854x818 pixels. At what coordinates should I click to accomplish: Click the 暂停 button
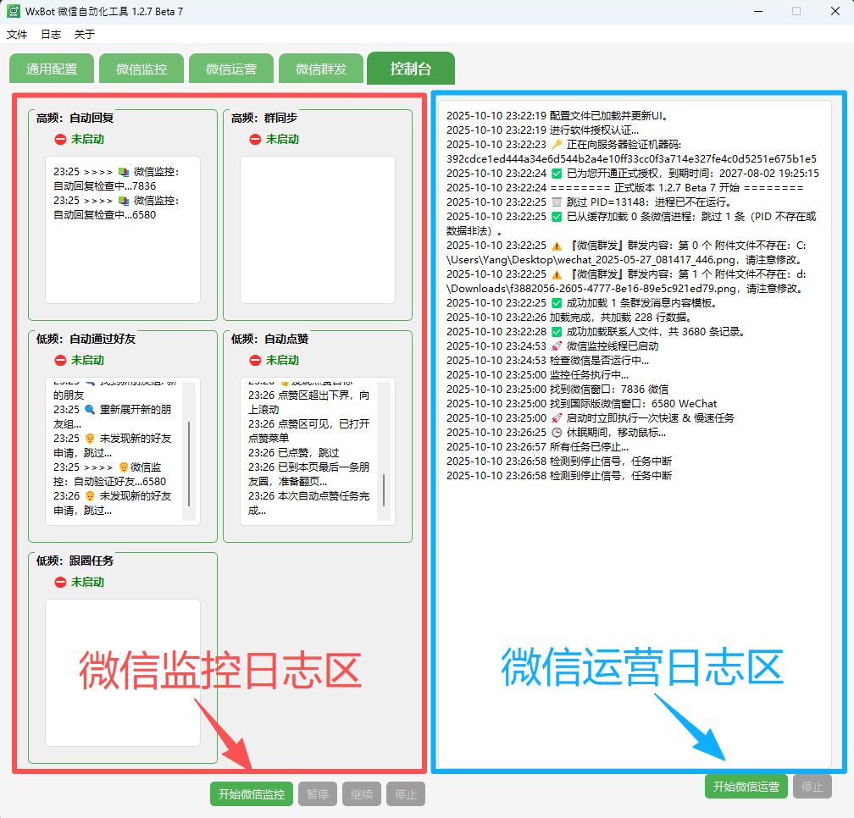[x=318, y=794]
